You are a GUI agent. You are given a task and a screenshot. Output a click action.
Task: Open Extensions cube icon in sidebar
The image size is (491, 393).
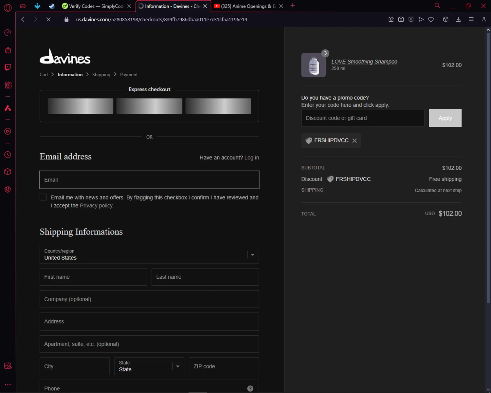[8, 172]
